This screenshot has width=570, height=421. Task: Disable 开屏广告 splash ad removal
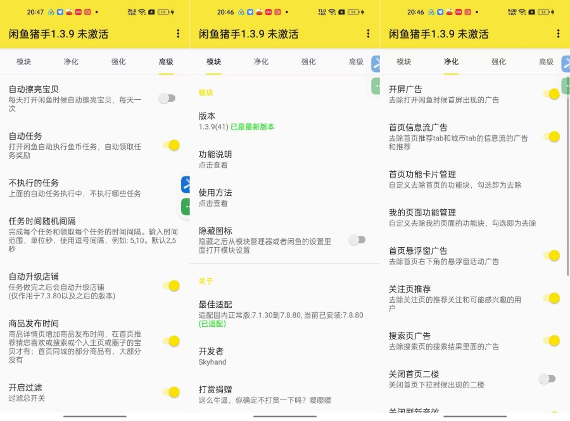coord(552,93)
